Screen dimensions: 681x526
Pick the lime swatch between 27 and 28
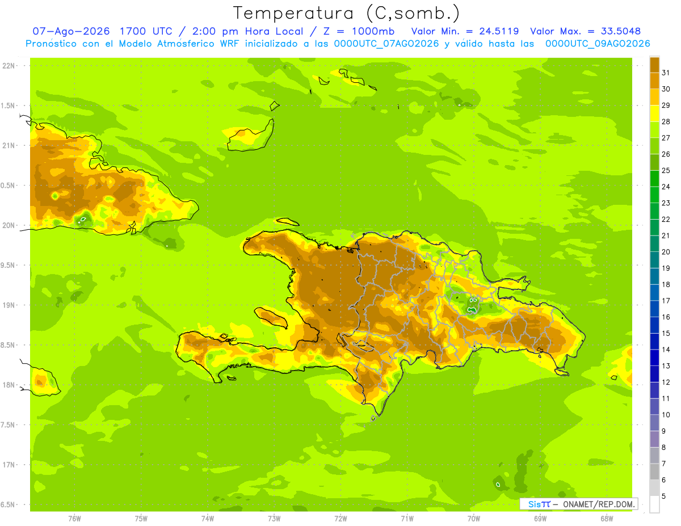654,129
